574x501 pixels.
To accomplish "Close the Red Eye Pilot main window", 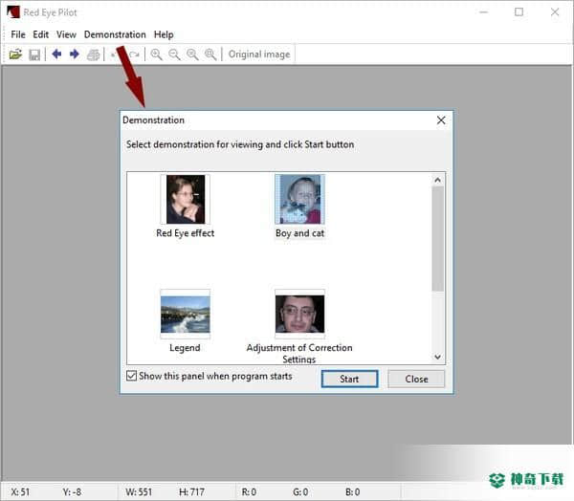I will click(555, 12).
